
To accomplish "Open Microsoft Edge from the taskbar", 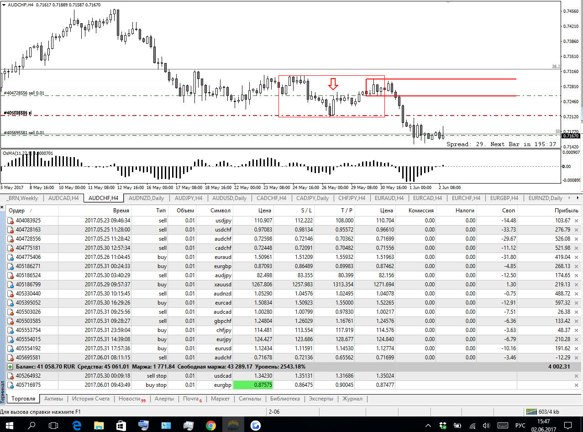I will (x=77, y=426).
